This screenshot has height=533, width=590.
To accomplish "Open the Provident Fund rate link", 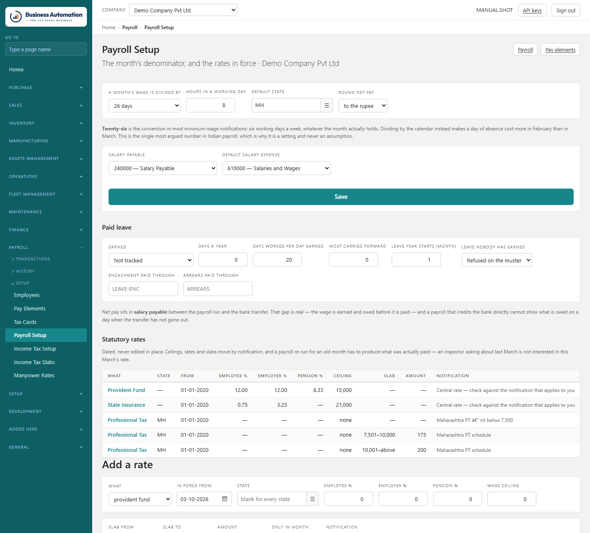I will (x=126, y=390).
